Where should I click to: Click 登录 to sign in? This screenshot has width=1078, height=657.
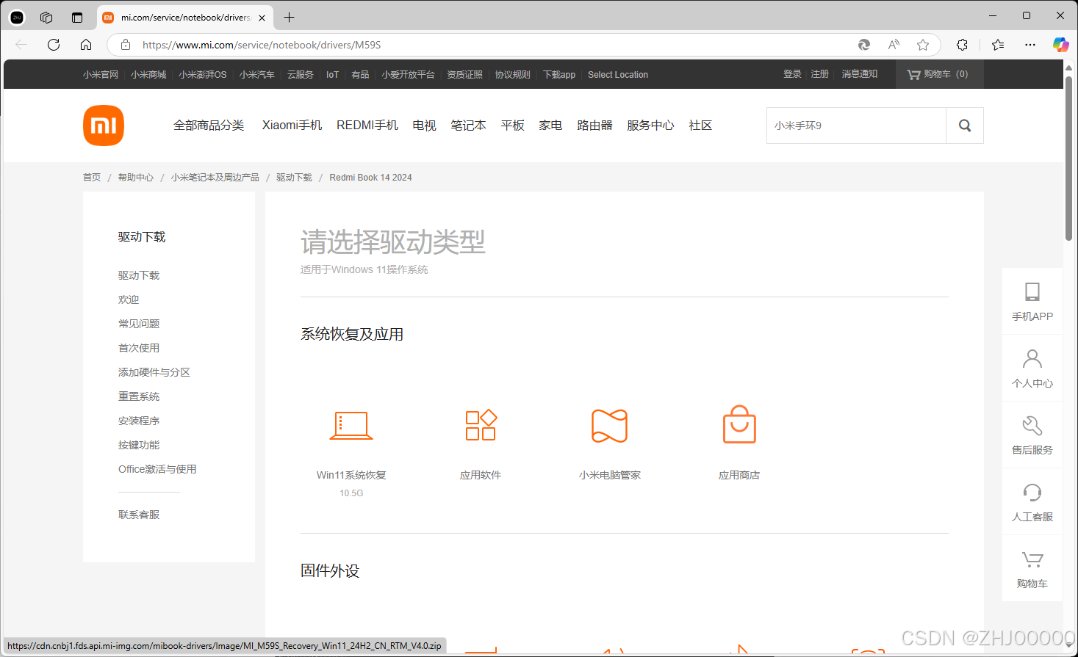click(x=792, y=74)
